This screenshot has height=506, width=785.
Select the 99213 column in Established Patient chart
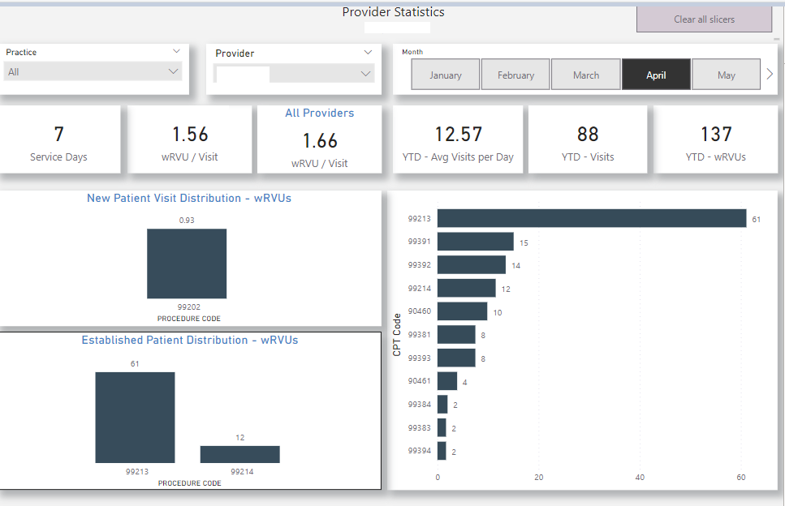coord(136,418)
